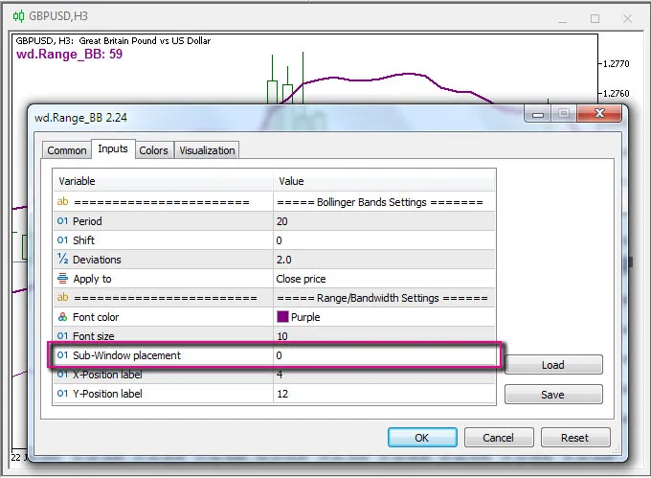Load a saved input preset

[x=552, y=365]
